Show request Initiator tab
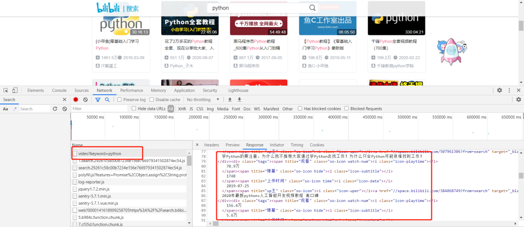The image size is (524, 227). click(277, 145)
